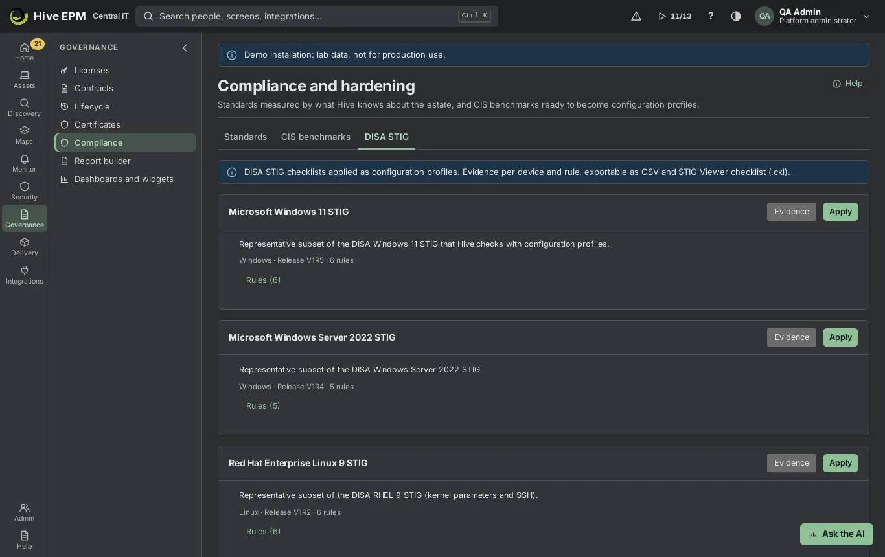This screenshot has height=557, width=885.
Task: View Evidence for Red Hat Linux 9 STIG
Action: pyautogui.click(x=792, y=463)
